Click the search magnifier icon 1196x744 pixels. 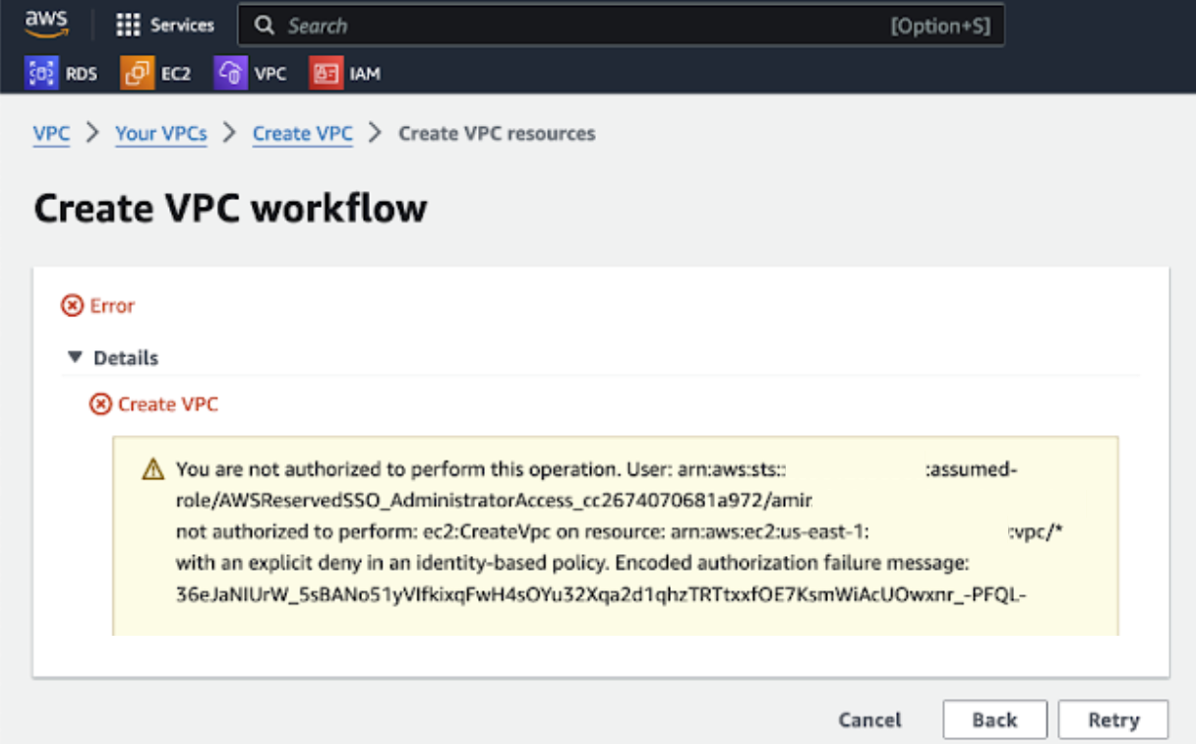pyautogui.click(x=264, y=26)
